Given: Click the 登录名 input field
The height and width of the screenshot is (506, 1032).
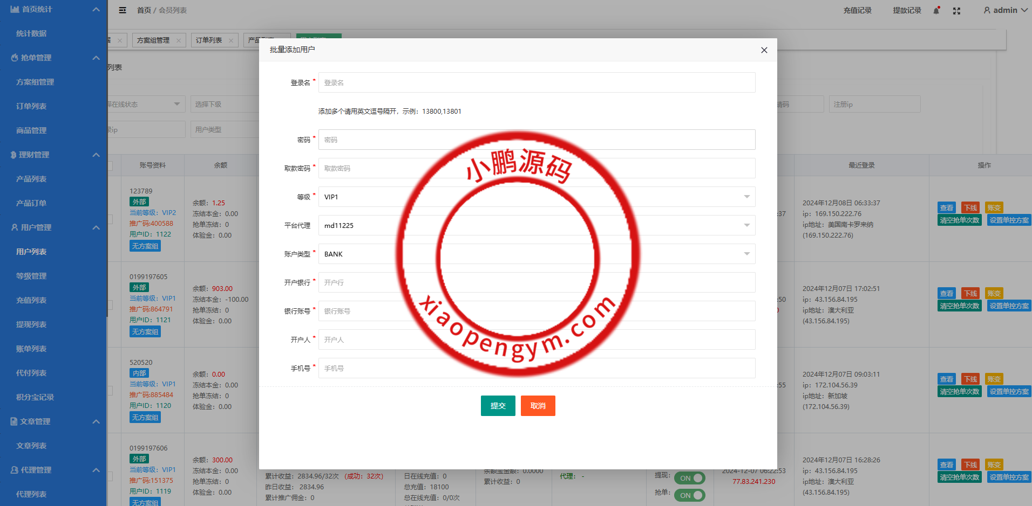Looking at the screenshot, I should pyautogui.click(x=537, y=82).
